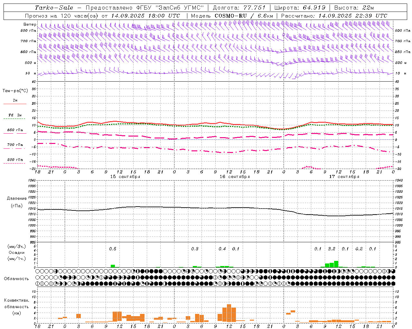Click the '(км)' unit under convective cloudiness

point(16,313)
